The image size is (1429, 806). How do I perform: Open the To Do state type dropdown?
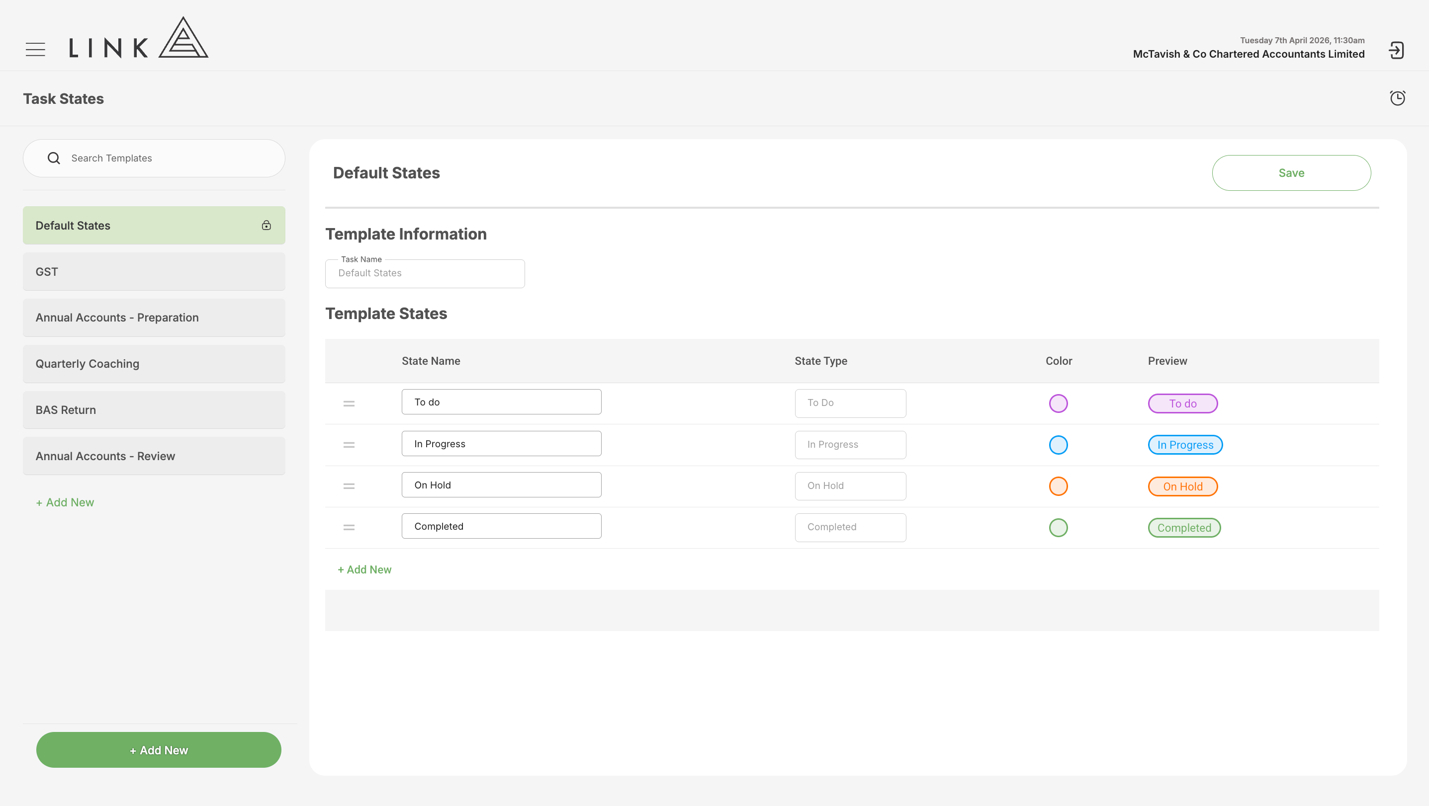point(850,403)
